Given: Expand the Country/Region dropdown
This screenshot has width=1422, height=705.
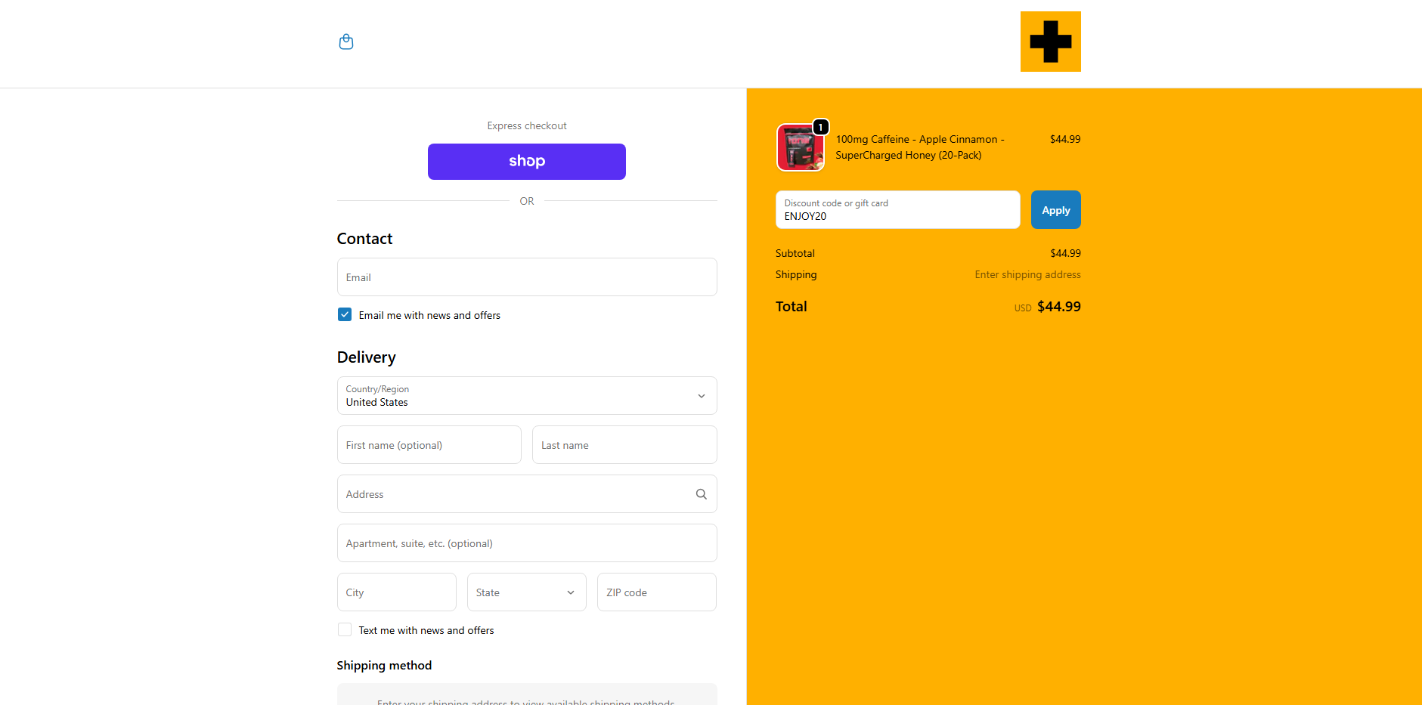Looking at the screenshot, I should tap(527, 396).
